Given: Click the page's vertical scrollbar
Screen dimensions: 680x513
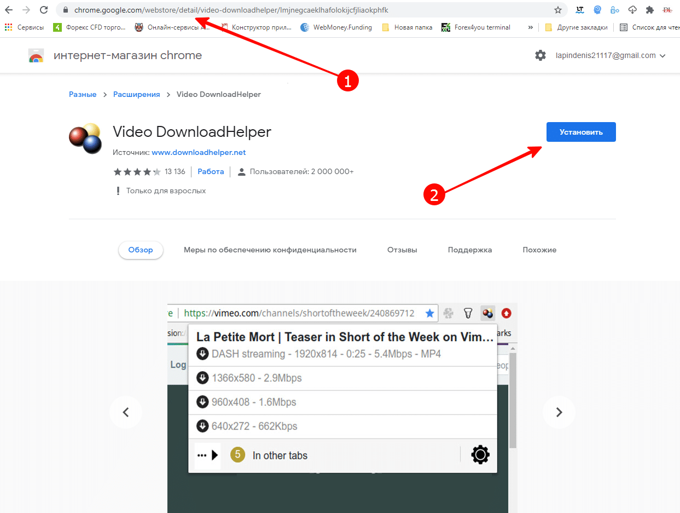Looking at the screenshot, I should pos(513,400).
